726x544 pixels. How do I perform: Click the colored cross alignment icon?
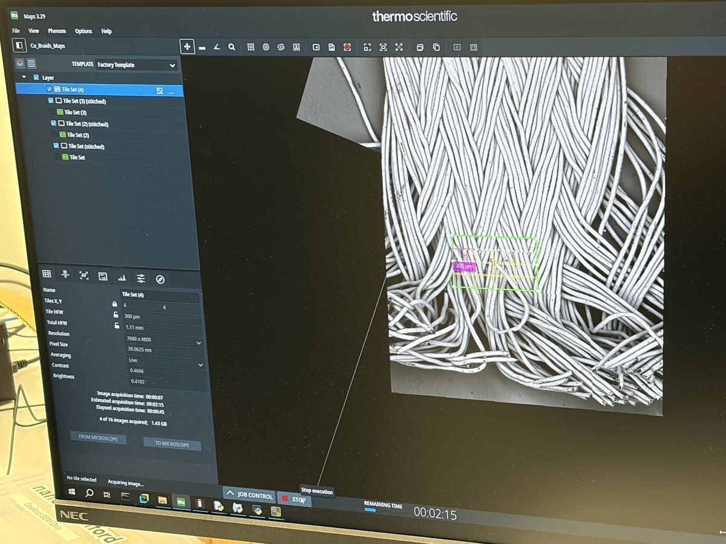point(399,47)
